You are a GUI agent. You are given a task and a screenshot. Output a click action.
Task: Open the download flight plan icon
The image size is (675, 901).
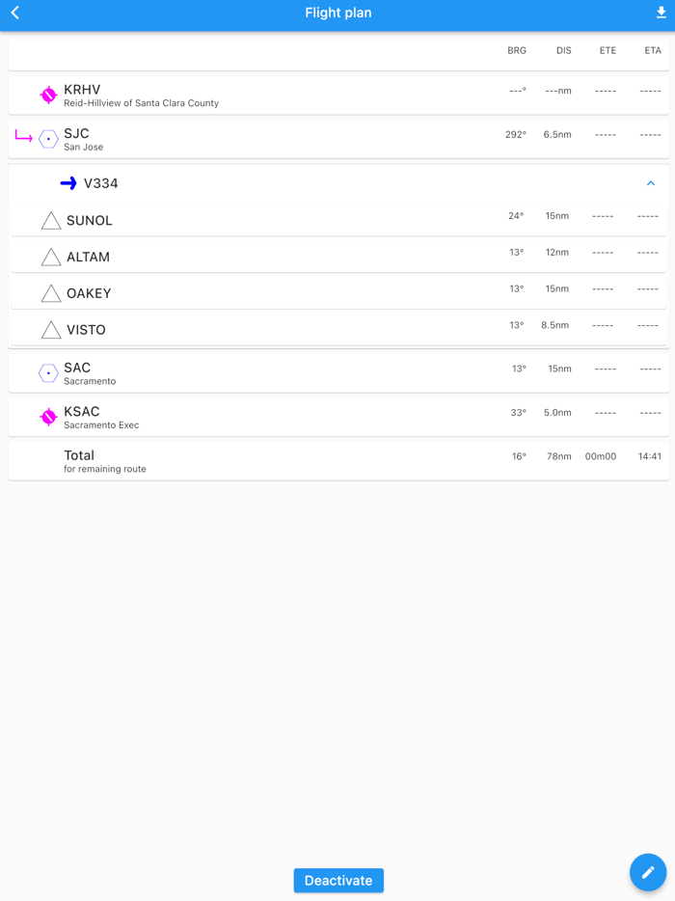pos(660,14)
